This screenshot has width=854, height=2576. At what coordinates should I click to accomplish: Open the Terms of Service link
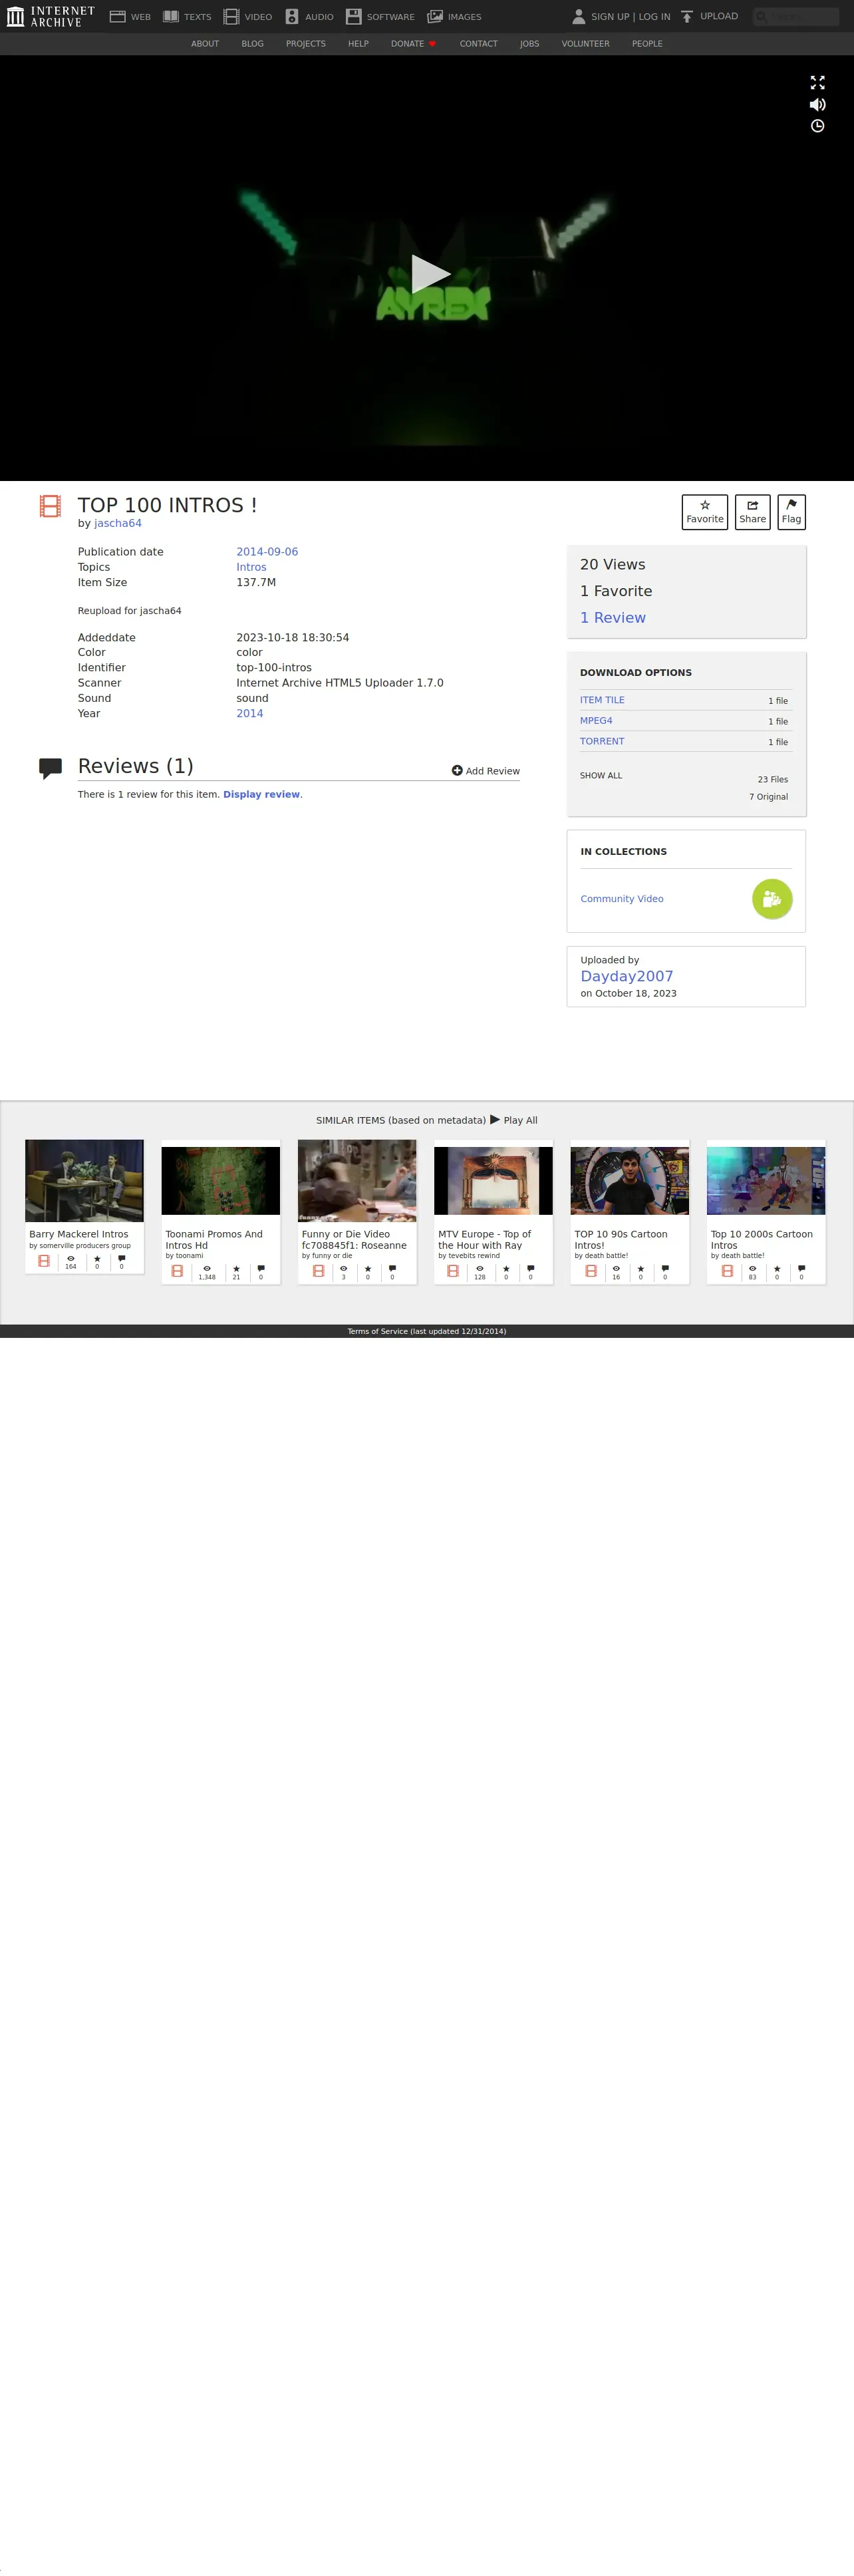427,1331
